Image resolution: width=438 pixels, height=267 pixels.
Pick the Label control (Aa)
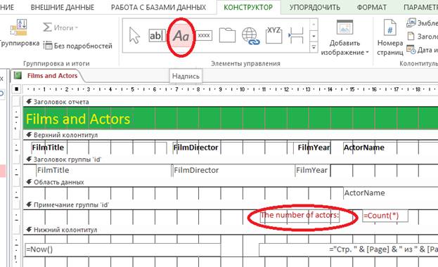[181, 37]
